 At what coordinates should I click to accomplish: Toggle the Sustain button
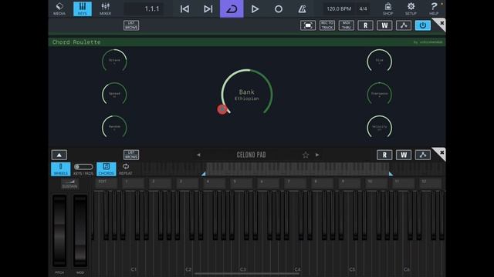pos(69,184)
